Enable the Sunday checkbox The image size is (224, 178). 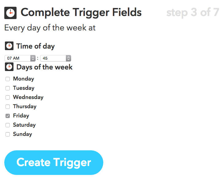click(x=8, y=134)
